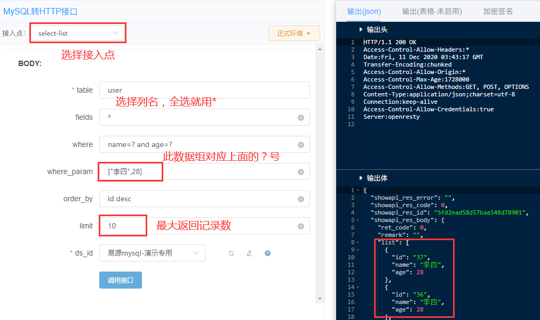The image size is (540, 320).
Task: Click the order_by input with id desc
Action: [x=204, y=199]
